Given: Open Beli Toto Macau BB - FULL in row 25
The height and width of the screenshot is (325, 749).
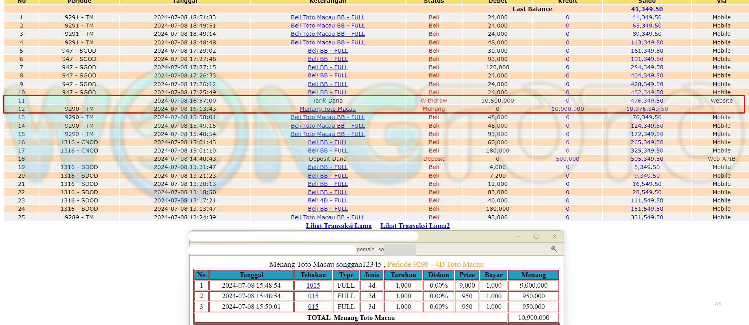Looking at the screenshot, I should [327, 217].
